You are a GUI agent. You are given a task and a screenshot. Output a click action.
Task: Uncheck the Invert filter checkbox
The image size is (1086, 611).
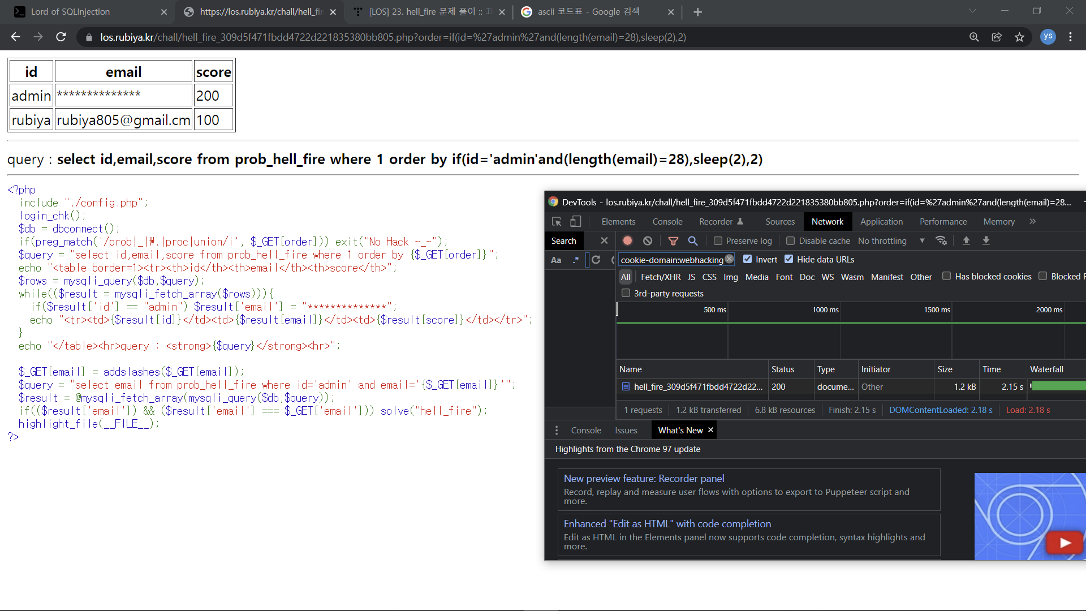pyautogui.click(x=748, y=259)
